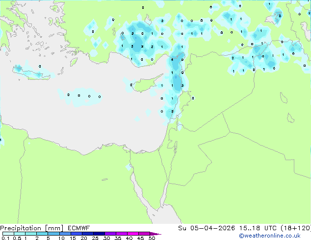
Task: Click the legend label '25'
Action: 95,238
